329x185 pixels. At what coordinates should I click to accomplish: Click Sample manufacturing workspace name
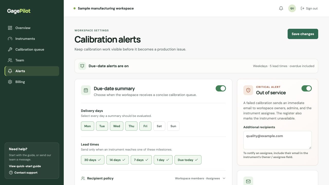[x=106, y=8]
